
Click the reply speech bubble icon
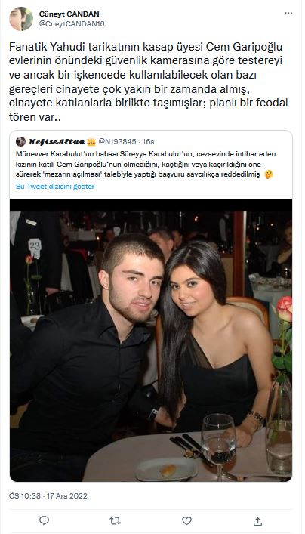[x=45, y=520]
